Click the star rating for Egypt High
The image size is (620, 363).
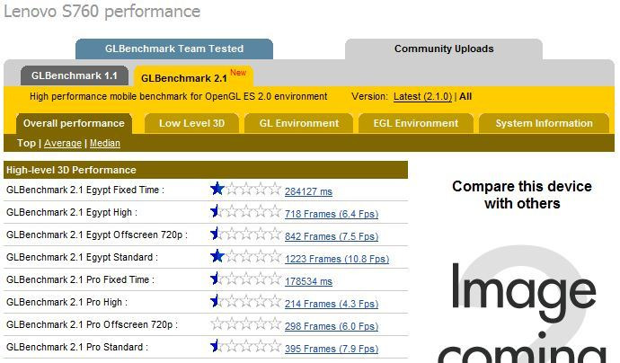point(245,211)
